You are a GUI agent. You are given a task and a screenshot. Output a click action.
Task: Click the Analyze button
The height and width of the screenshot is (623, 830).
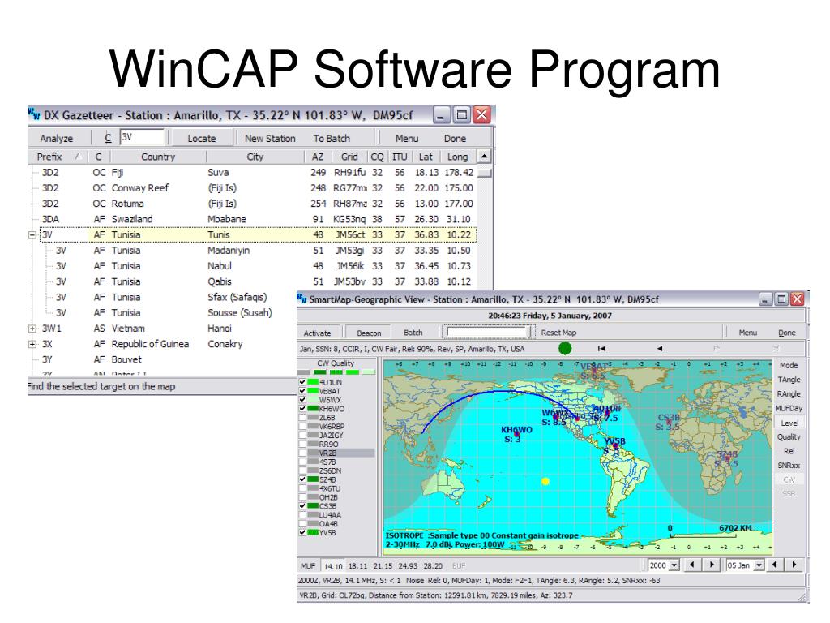[57, 138]
